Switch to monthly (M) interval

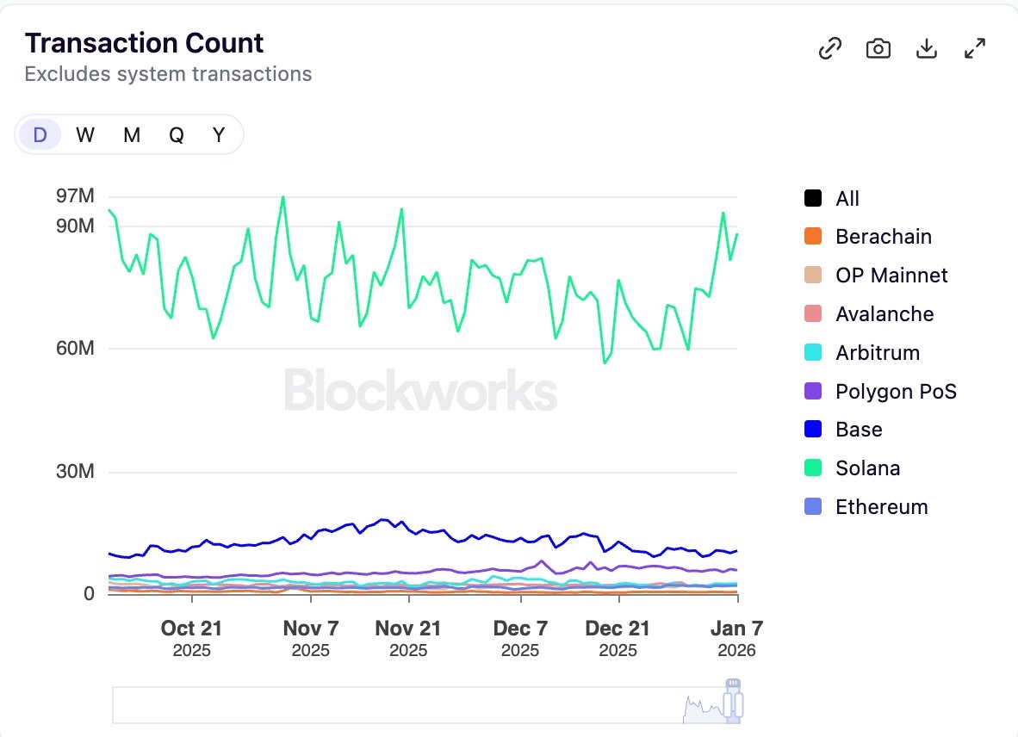(x=131, y=135)
